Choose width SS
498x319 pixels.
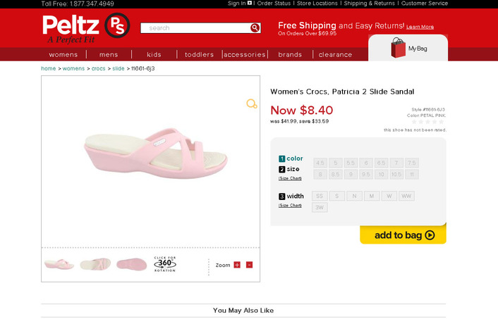click(320, 196)
